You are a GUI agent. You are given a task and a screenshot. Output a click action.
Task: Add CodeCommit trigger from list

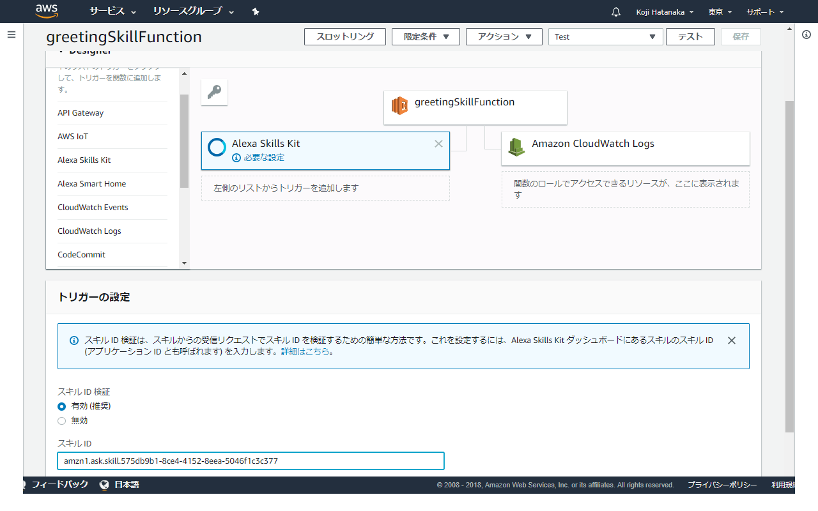coord(81,255)
